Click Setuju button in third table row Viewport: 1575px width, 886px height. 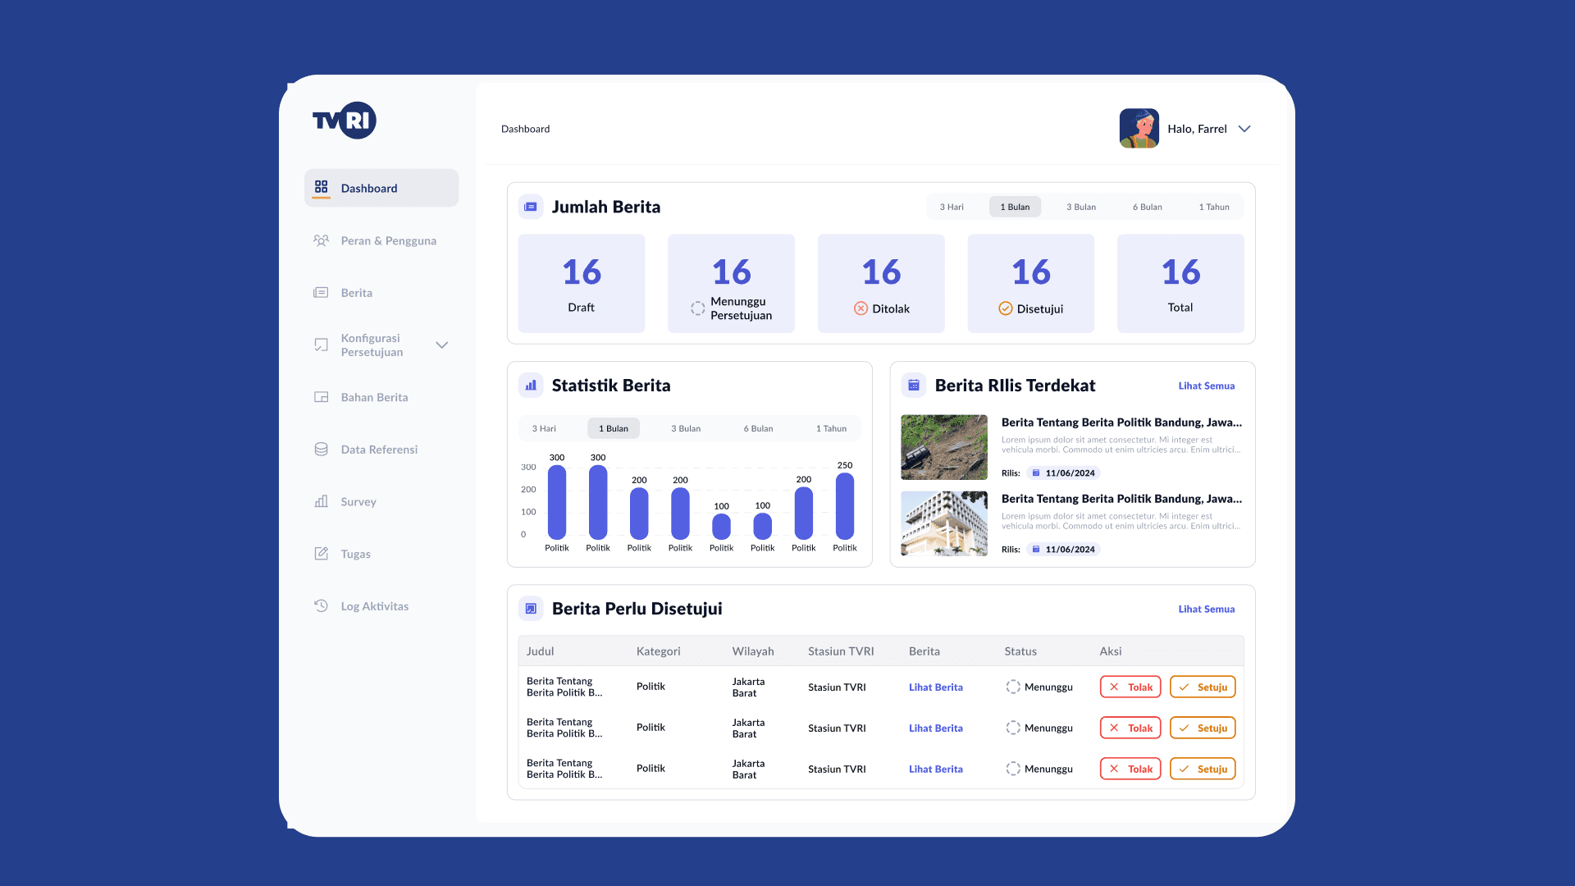tap(1202, 769)
